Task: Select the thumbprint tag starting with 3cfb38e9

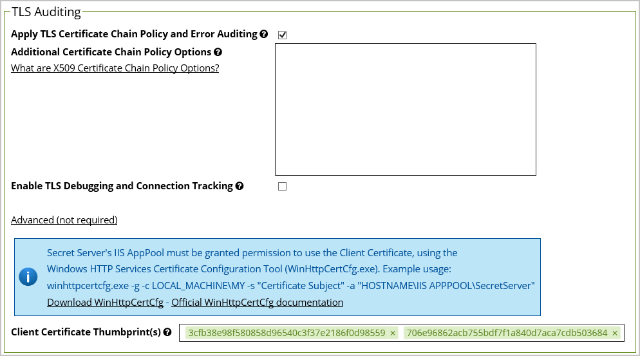Action: (x=287, y=333)
